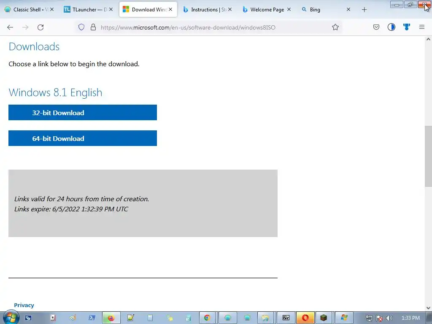Close the TLauncher tab
432x324 pixels.
111,9
